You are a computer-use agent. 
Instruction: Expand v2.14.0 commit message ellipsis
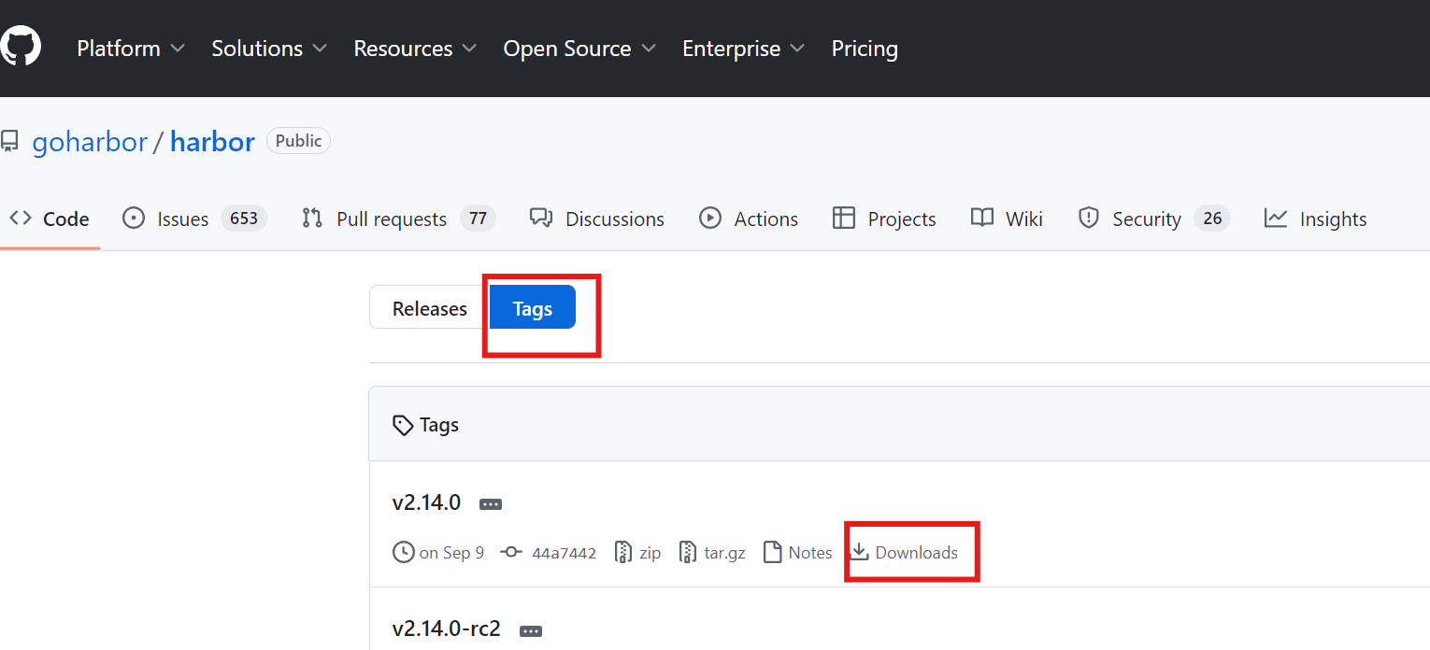tap(491, 504)
